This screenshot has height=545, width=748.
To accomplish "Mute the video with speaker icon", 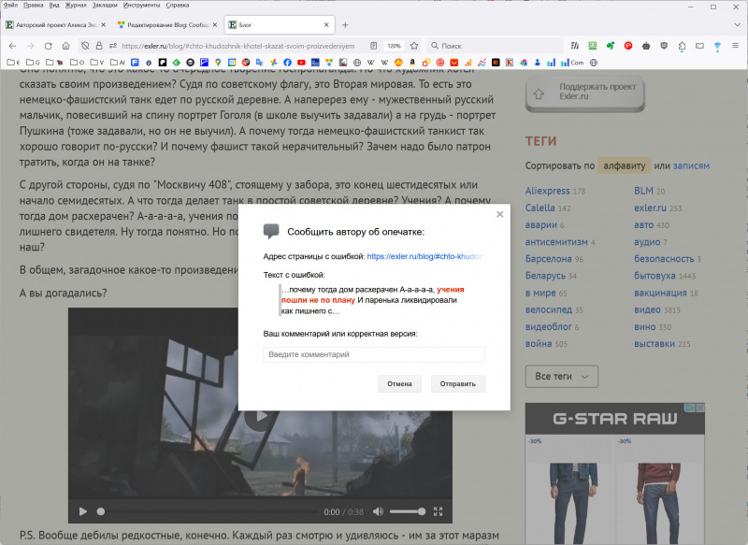I will tap(378, 511).
